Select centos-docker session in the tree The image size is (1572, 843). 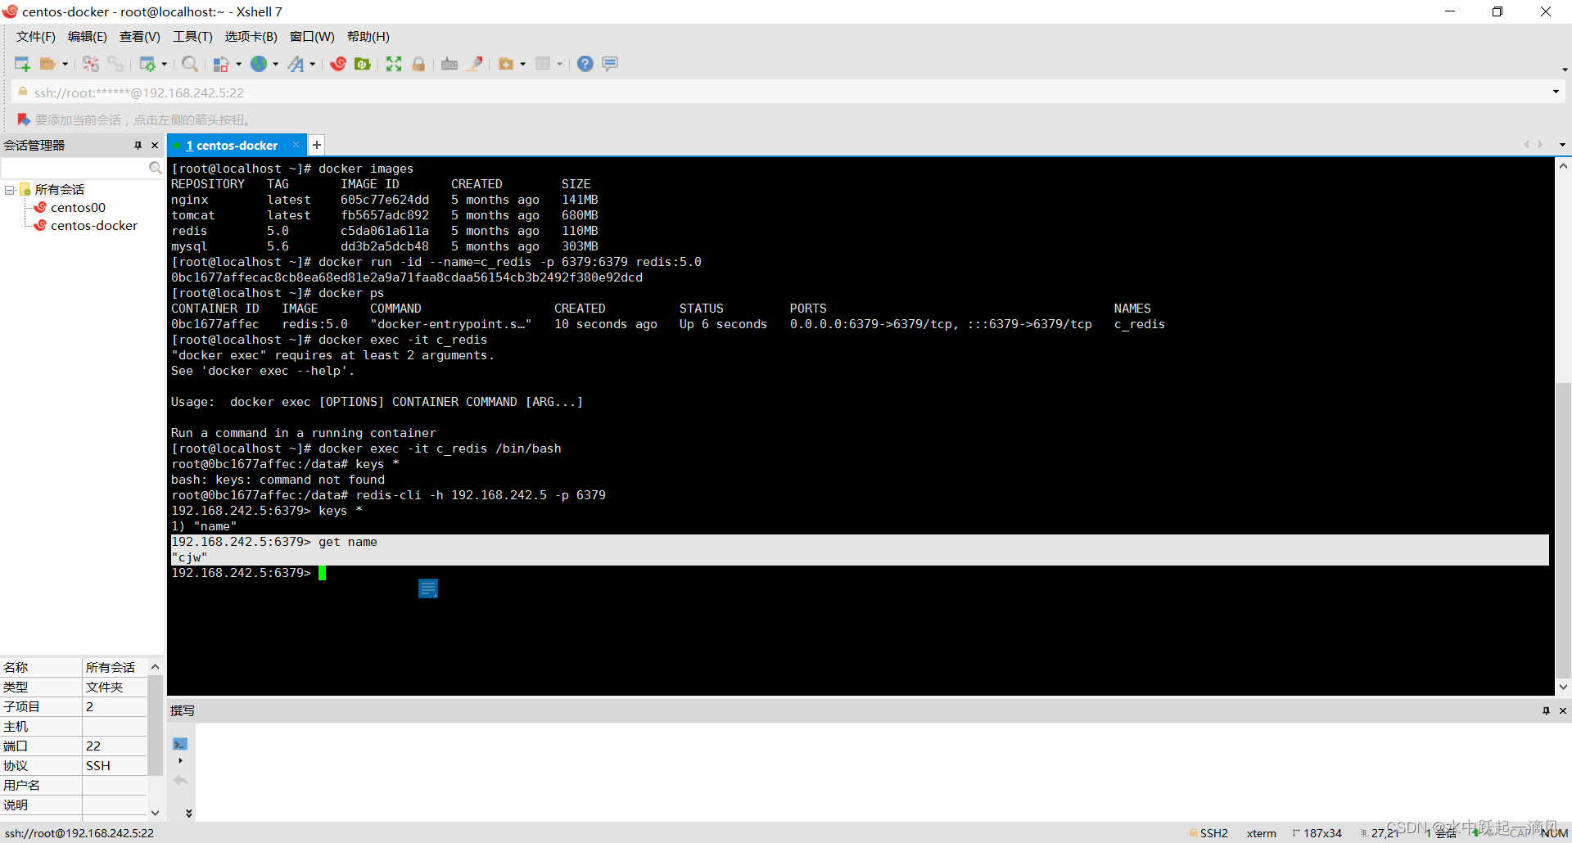click(x=93, y=226)
